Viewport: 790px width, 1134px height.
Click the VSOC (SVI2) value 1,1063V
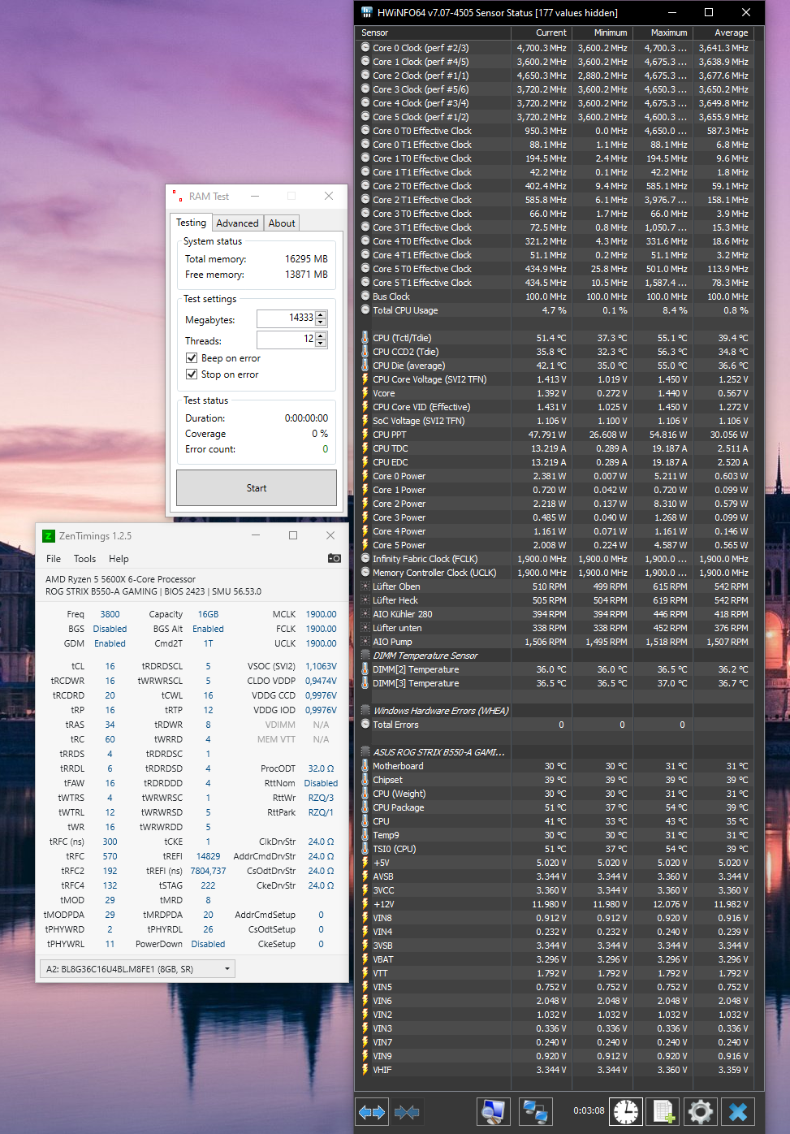[x=321, y=666]
